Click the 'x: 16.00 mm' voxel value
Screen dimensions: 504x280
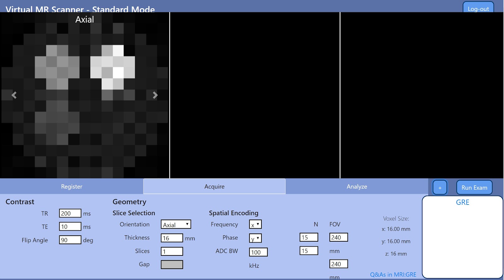(x=396, y=229)
